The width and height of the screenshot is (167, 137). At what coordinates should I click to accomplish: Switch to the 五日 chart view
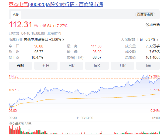(x=46, y=66)
